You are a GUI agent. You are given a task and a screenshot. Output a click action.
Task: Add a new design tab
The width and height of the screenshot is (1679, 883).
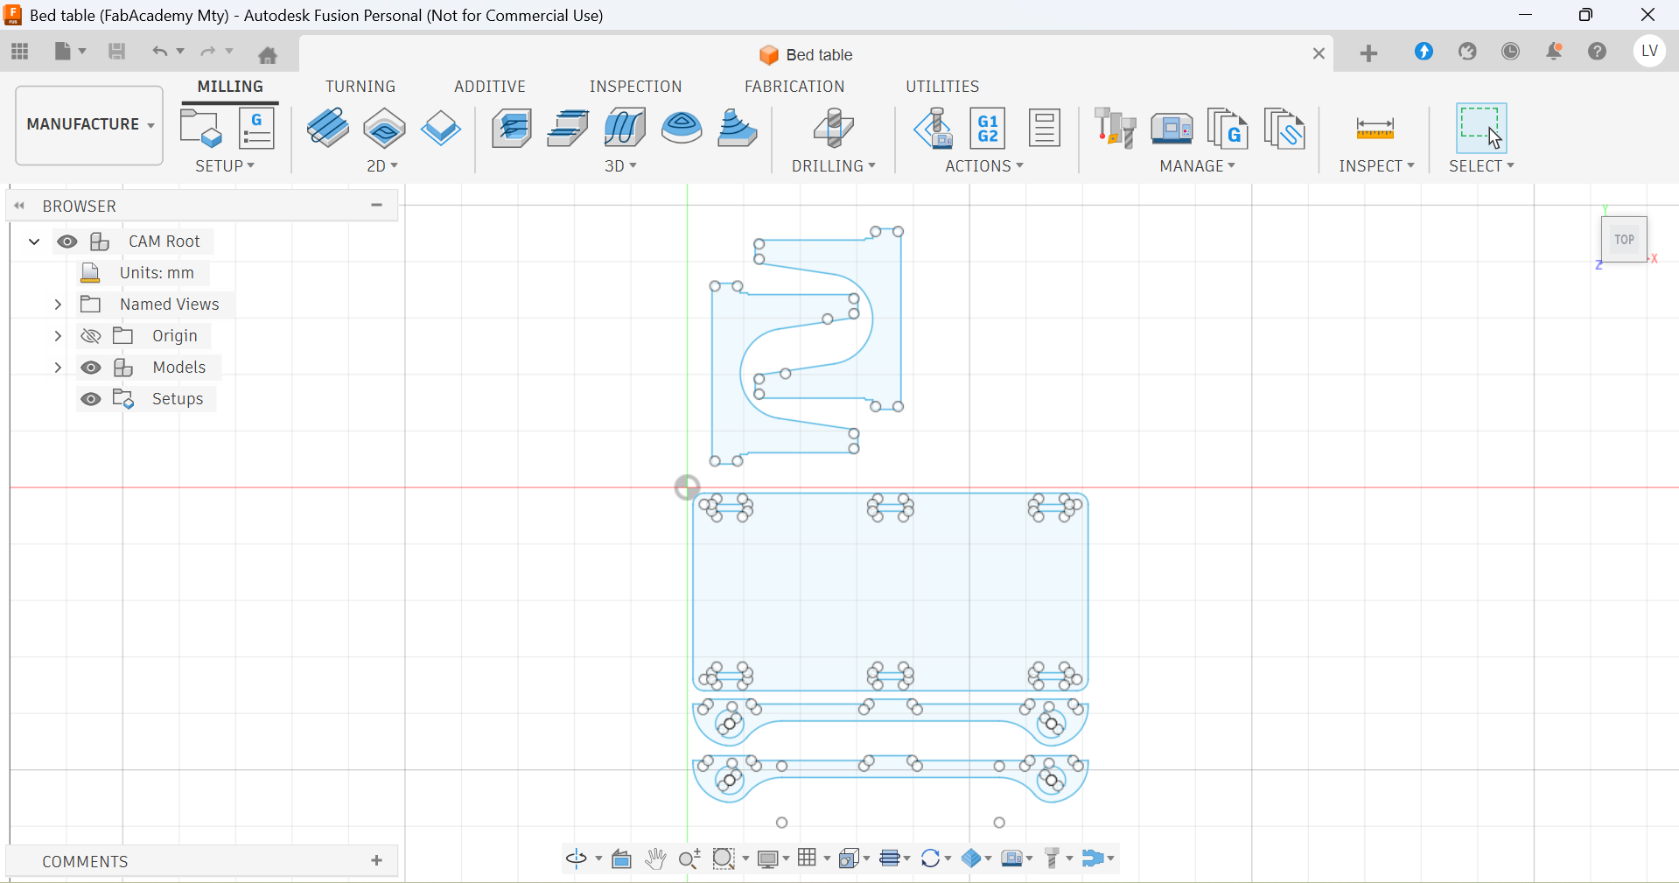click(1369, 54)
